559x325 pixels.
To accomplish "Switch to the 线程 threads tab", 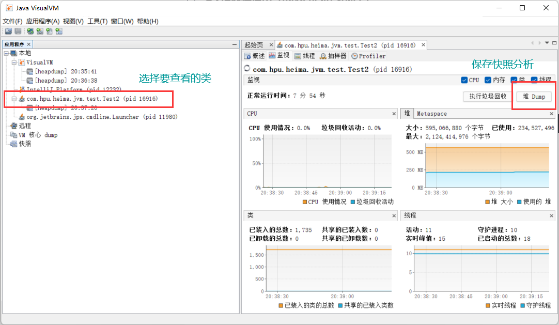I will click(x=305, y=56).
